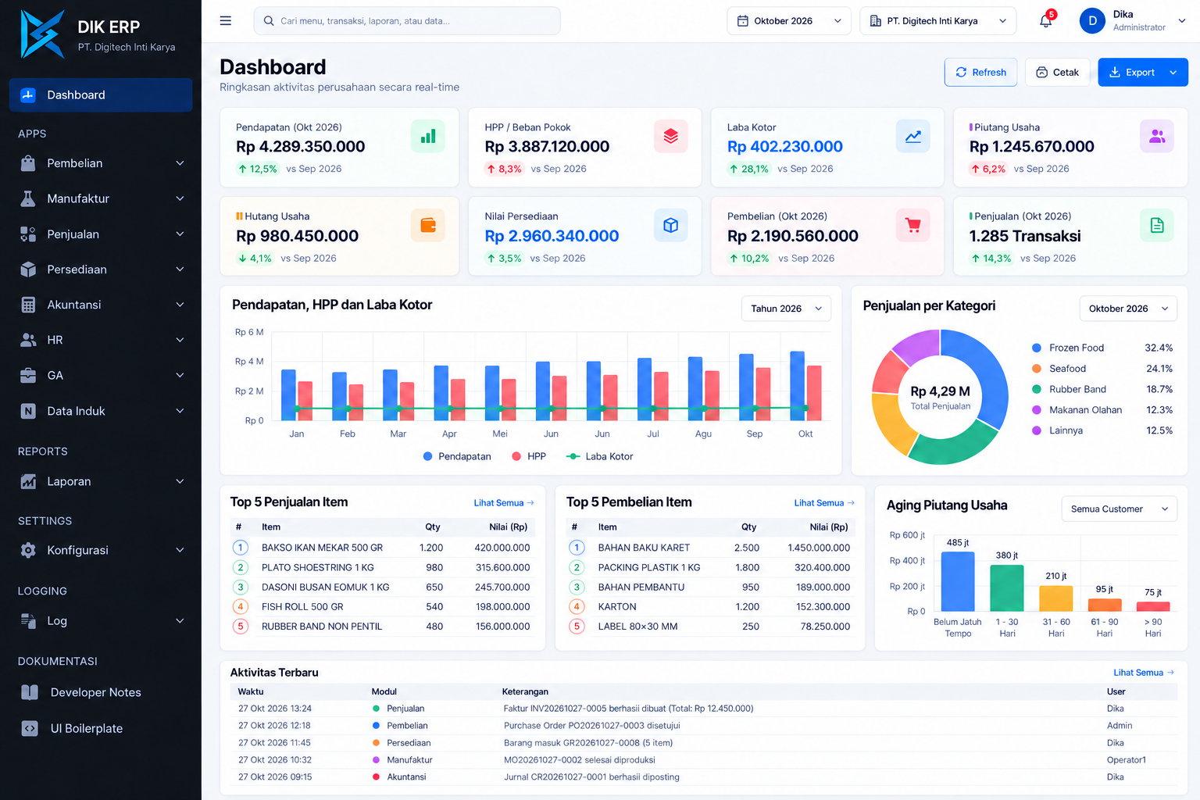This screenshot has height=800, width=1200.
Task: Click the DIK ERP logo
Action: 42,34
